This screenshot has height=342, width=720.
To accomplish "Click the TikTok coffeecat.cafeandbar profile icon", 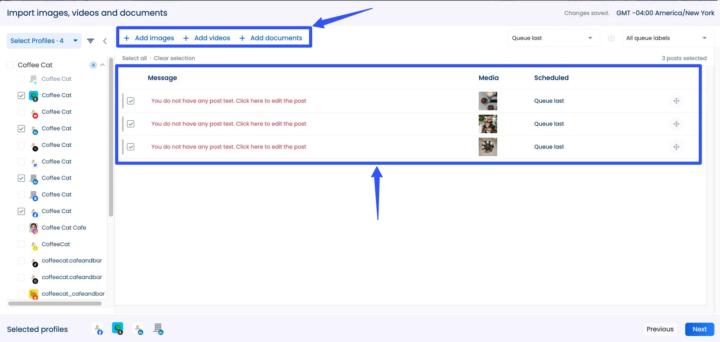I will point(34,262).
